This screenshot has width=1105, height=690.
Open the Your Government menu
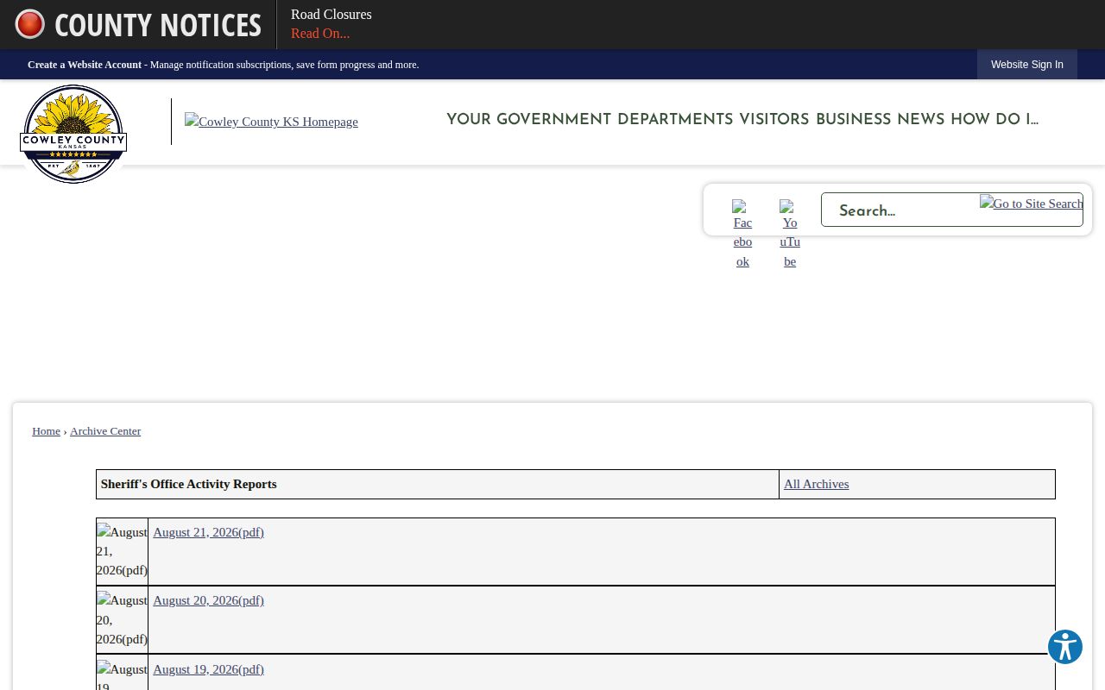pyautogui.click(x=528, y=120)
